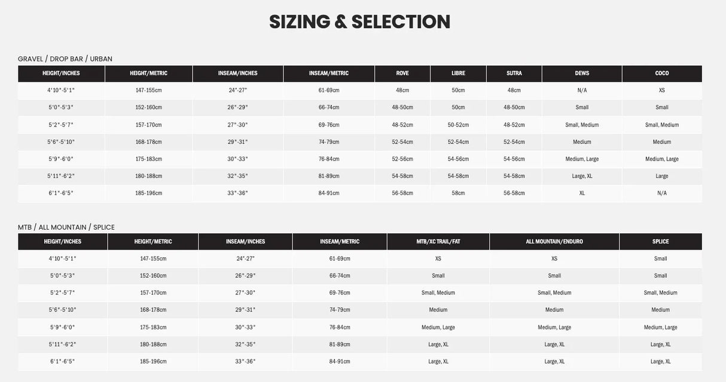The height and width of the screenshot is (382, 726).
Task: Click the XS cell under MTB/XC Trail/Fat
Action: (438, 258)
